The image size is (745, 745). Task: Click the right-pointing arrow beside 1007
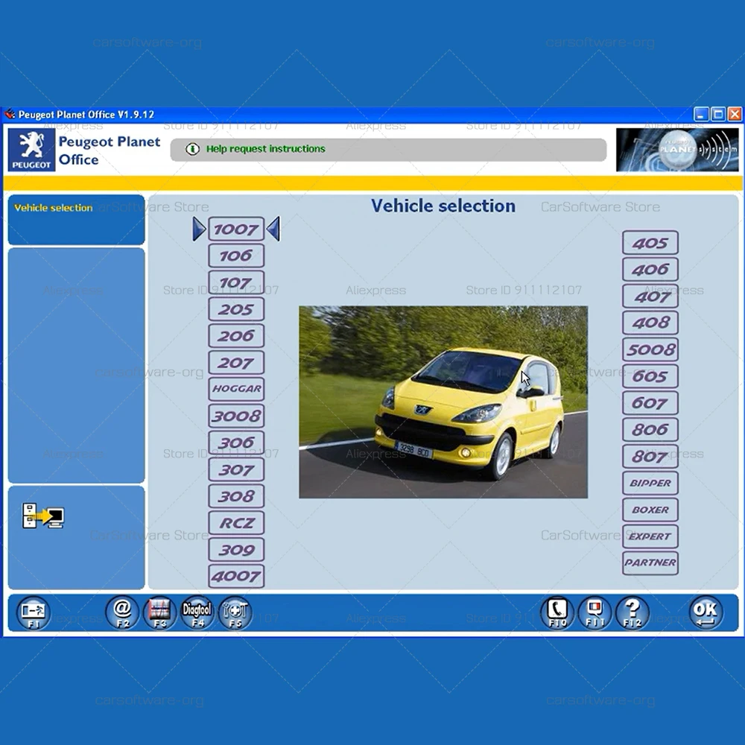[x=199, y=229]
